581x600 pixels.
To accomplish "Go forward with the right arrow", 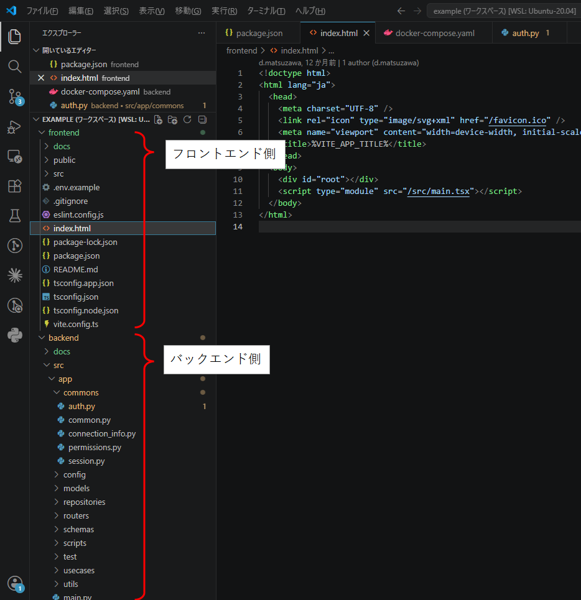I will (417, 11).
